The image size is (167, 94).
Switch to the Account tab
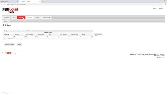click(x=6, y=17)
